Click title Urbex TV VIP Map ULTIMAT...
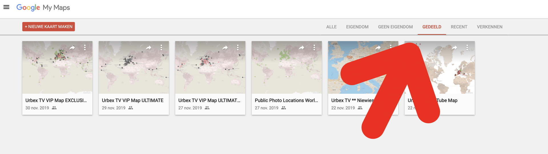 (209, 100)
